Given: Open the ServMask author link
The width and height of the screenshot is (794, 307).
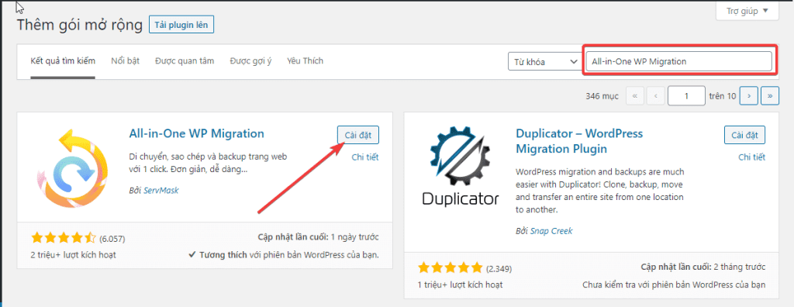Looking at the screenshot, I should point(161,191).
